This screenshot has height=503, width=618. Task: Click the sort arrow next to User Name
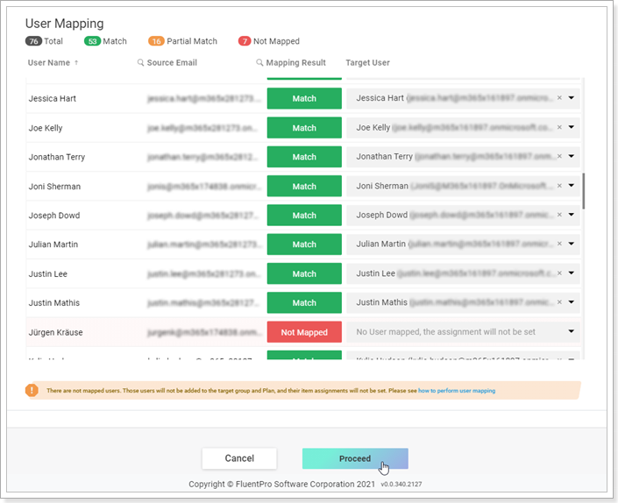coord(76,62)
